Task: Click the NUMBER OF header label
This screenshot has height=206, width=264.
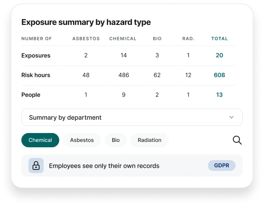Action: pos(37,39)
